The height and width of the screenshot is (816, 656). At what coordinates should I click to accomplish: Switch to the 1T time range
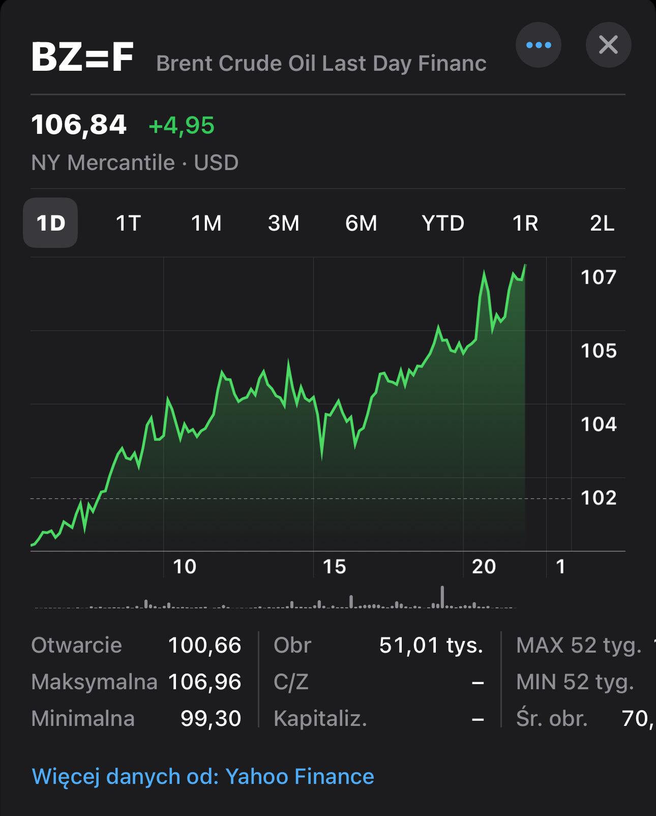click(128, 223)
